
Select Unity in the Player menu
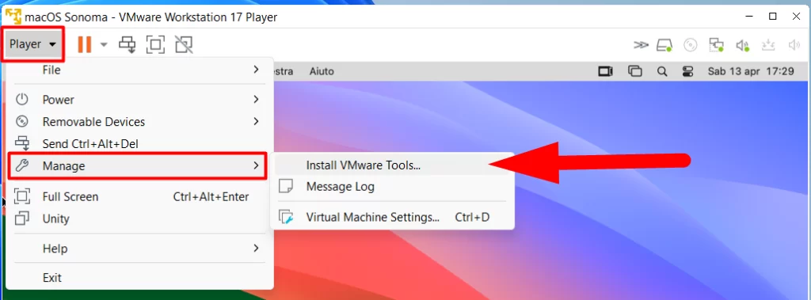139,218
